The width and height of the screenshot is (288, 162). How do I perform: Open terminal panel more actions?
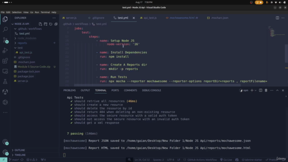[272, 90]
